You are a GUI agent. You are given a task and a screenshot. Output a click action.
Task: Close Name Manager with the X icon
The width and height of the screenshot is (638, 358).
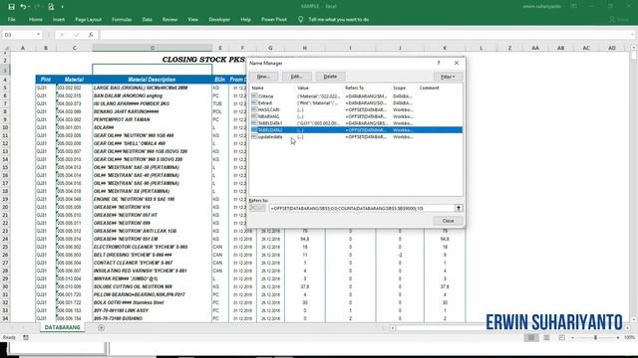click(457, 63)
